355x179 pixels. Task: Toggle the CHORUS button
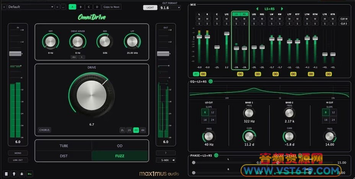click(44, 130)
